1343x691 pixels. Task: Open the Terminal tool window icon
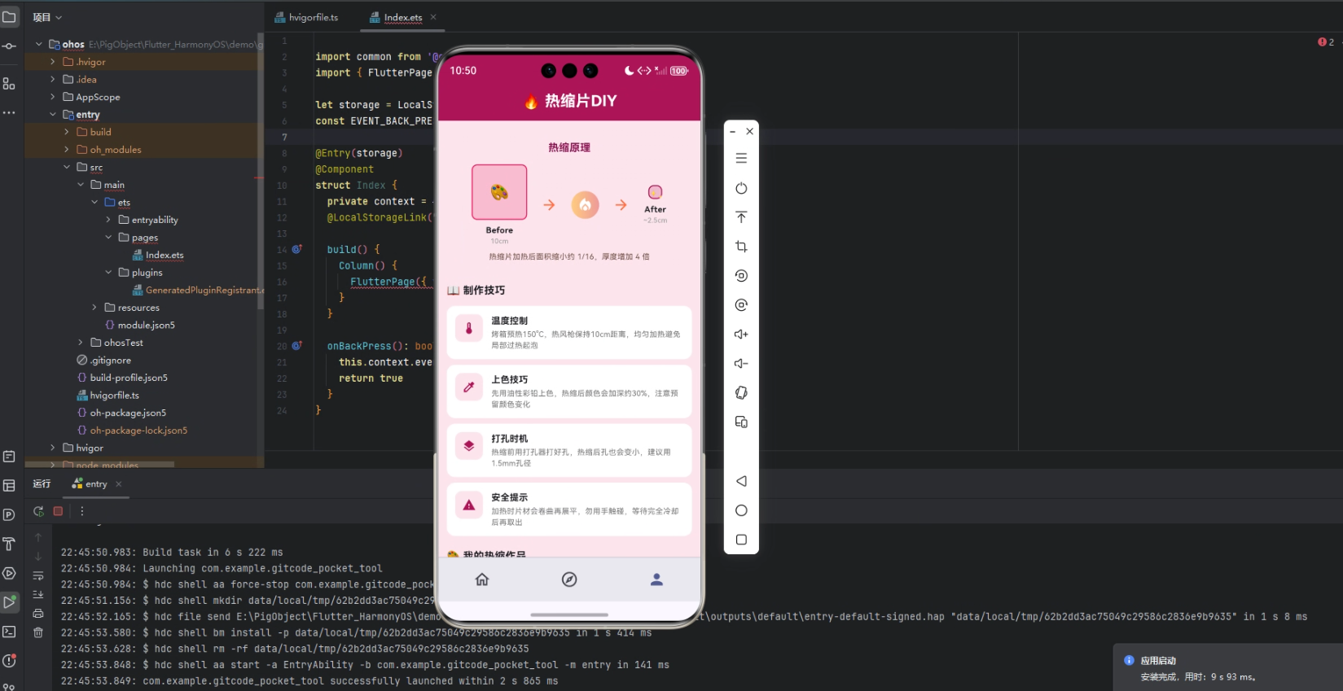[9, 632]
